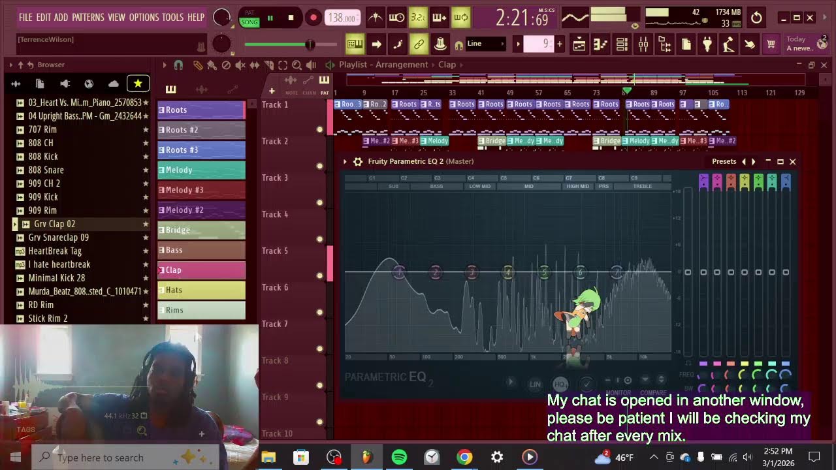Click the plug icon in toolbar
836x470 pixels.
click(x=707, y=44)
